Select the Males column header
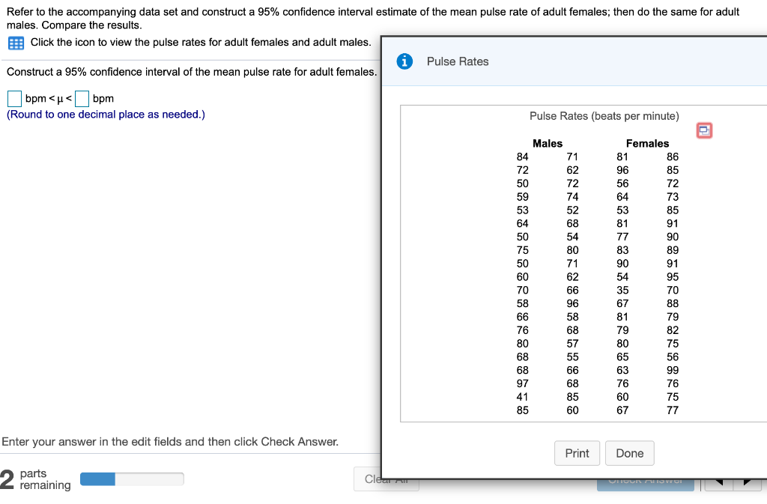 click(x=548, y=143)
